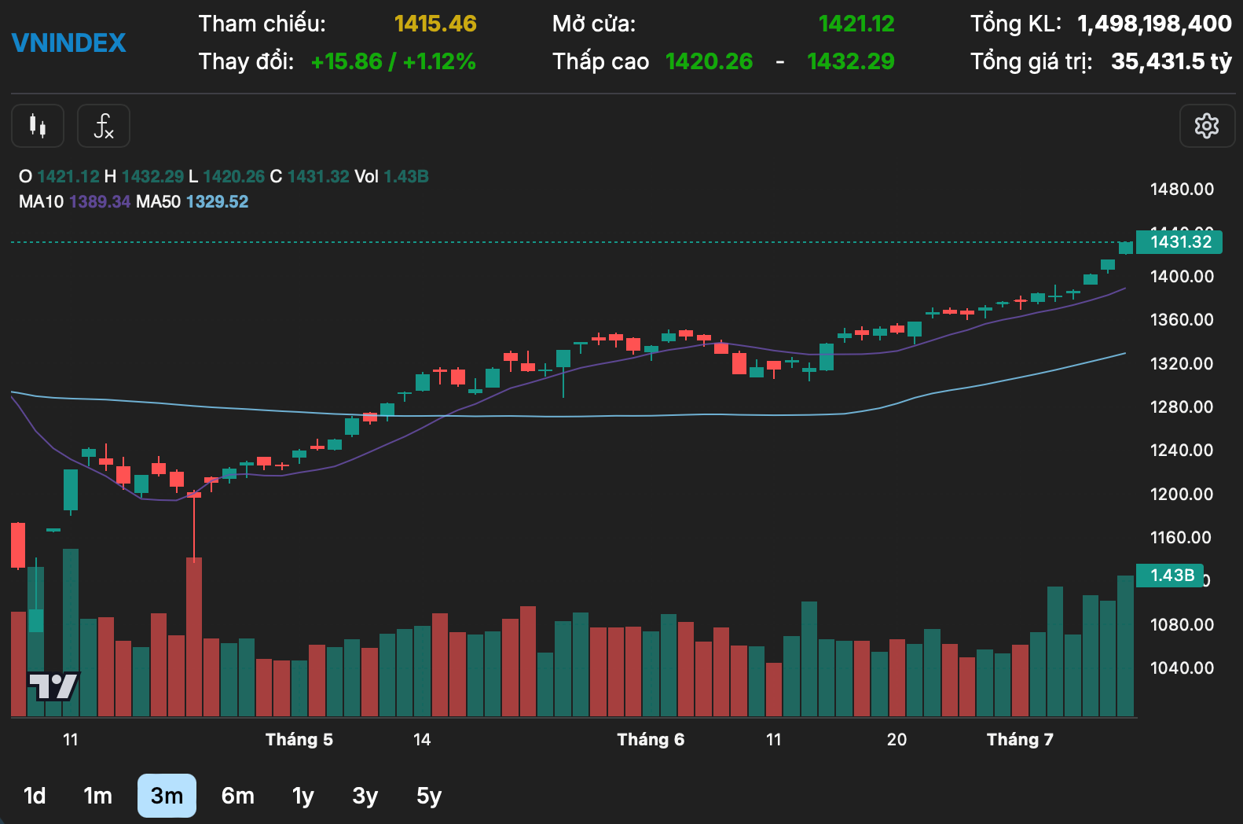Open the fx indicators menu
Viewport: 1243px width, 824px height.
coord(104,126)
